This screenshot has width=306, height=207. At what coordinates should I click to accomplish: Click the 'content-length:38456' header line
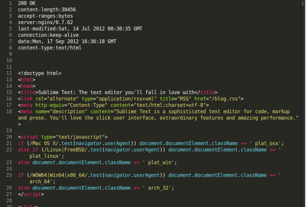(47, 10)
